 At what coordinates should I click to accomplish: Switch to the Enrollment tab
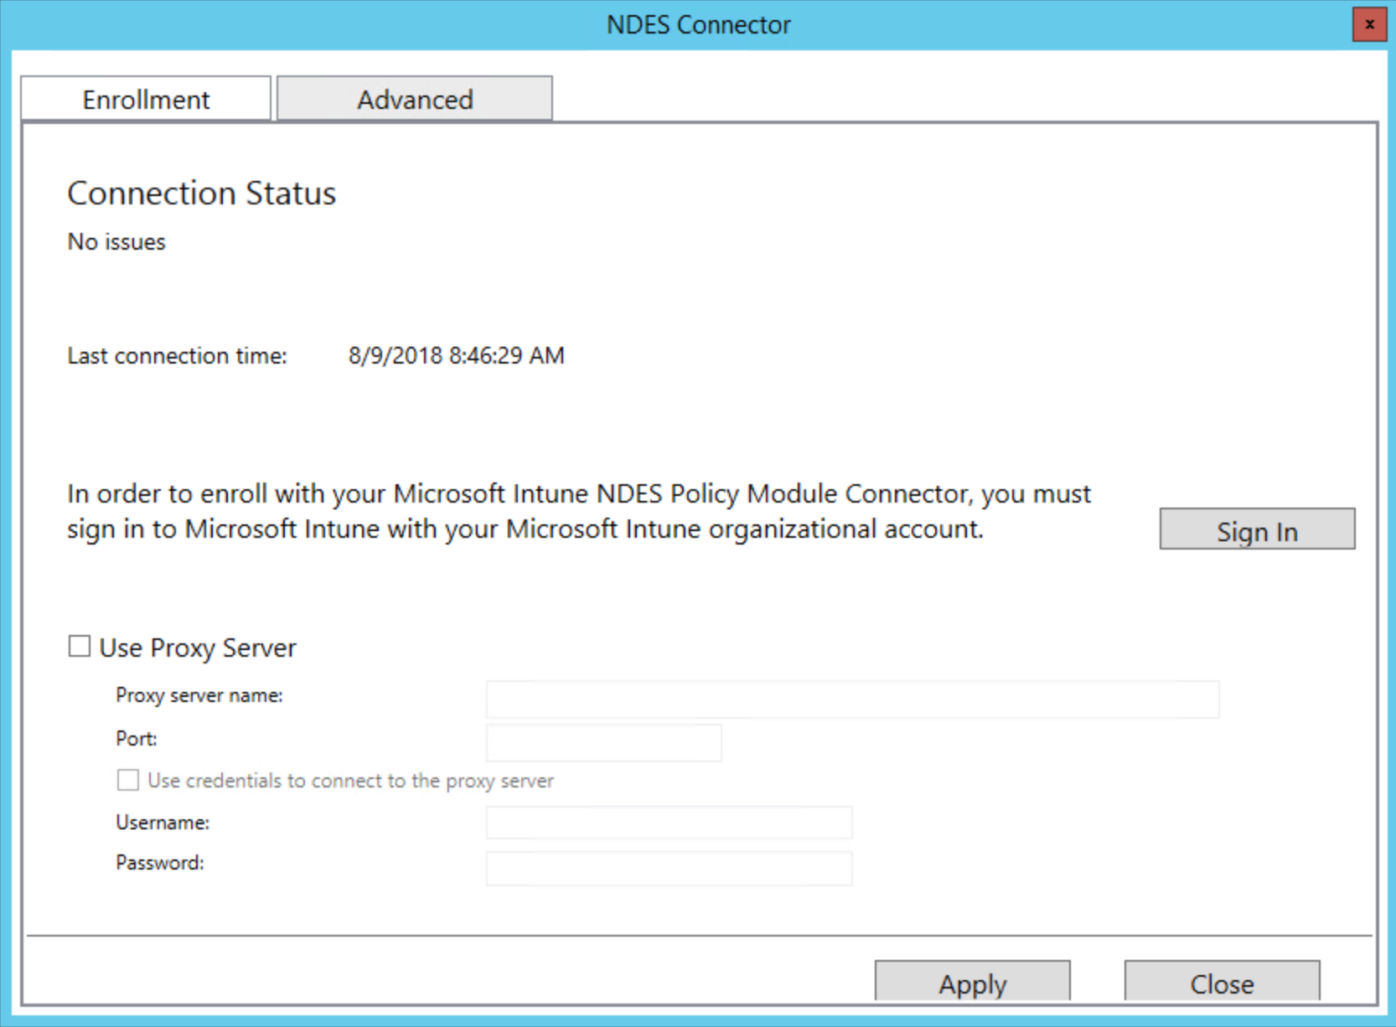click(x=146, y=100)
